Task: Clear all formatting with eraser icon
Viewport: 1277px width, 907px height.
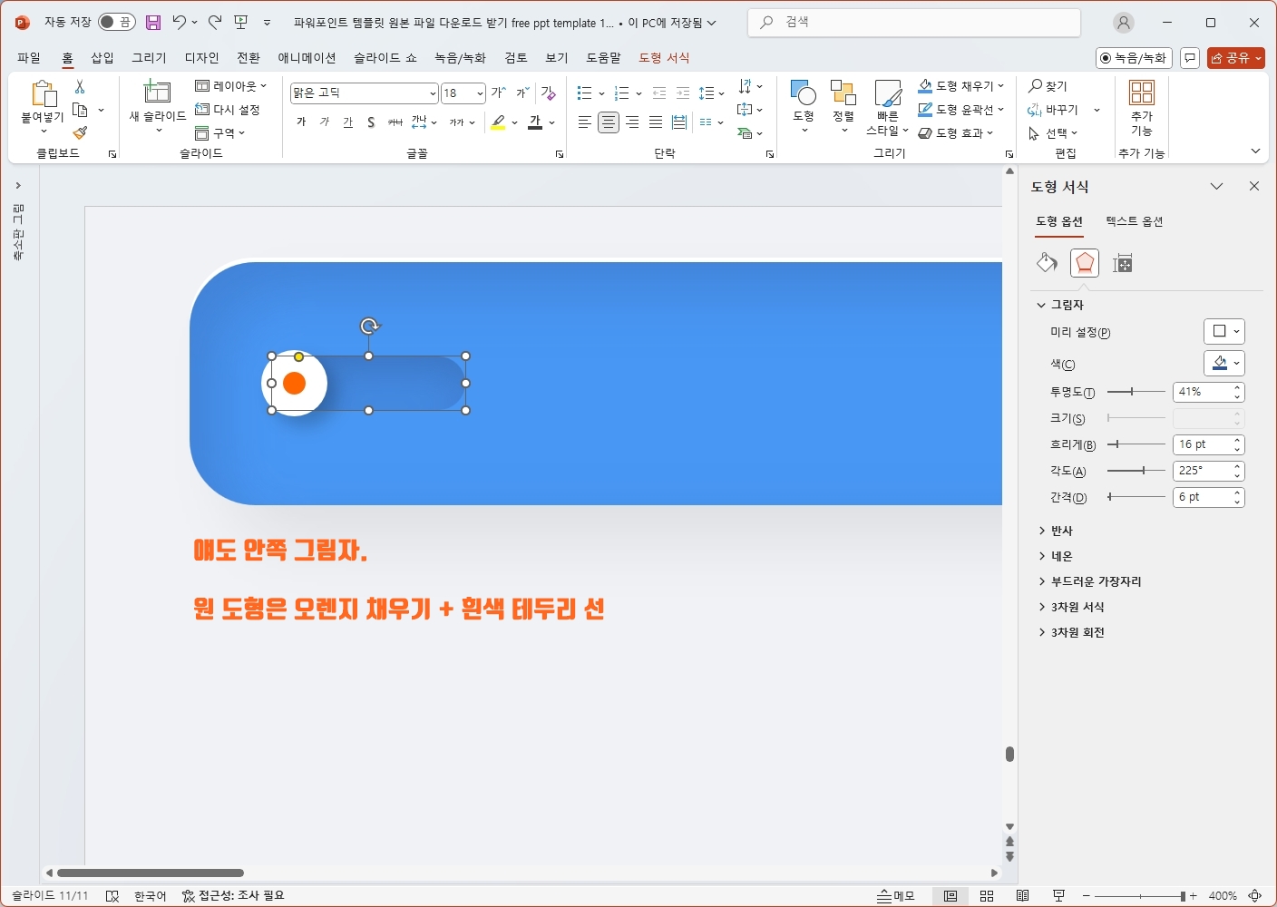Action: coord(549,93)
